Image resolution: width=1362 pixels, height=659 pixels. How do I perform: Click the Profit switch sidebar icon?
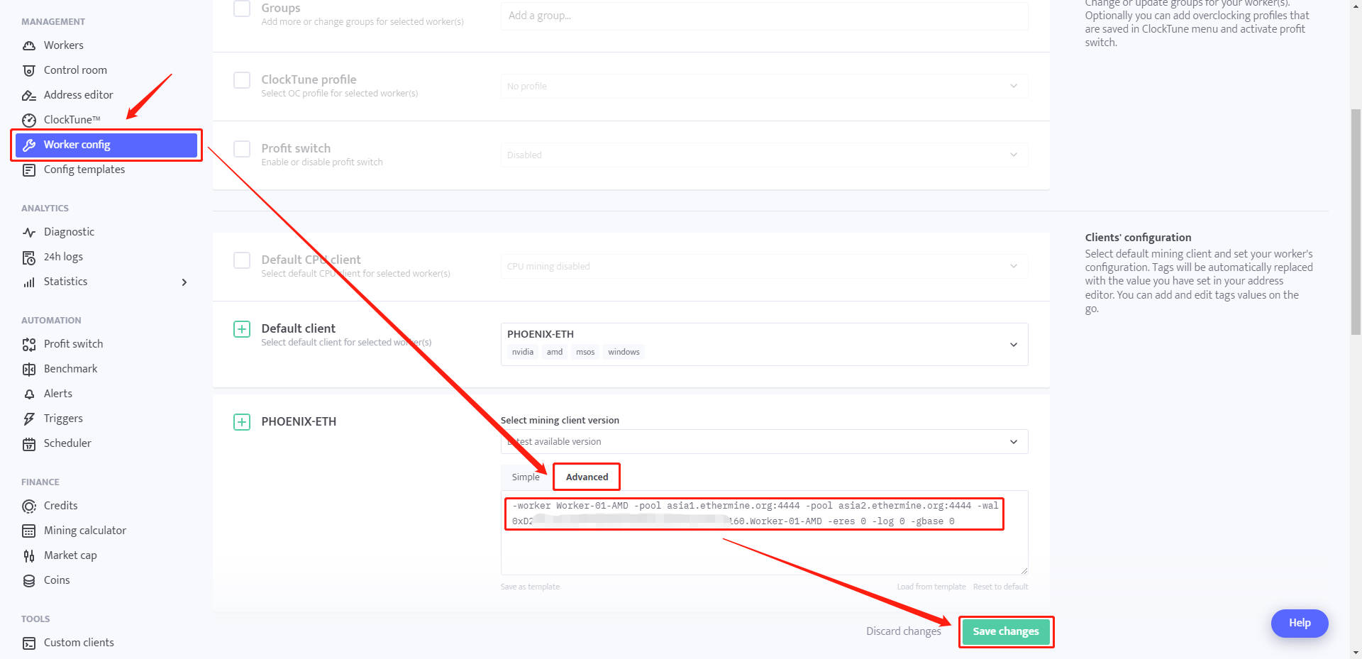pos(29,344)
